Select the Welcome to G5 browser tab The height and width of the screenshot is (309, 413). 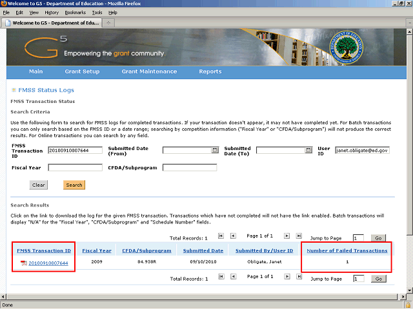pyautogui.click(x=52, y=23)
